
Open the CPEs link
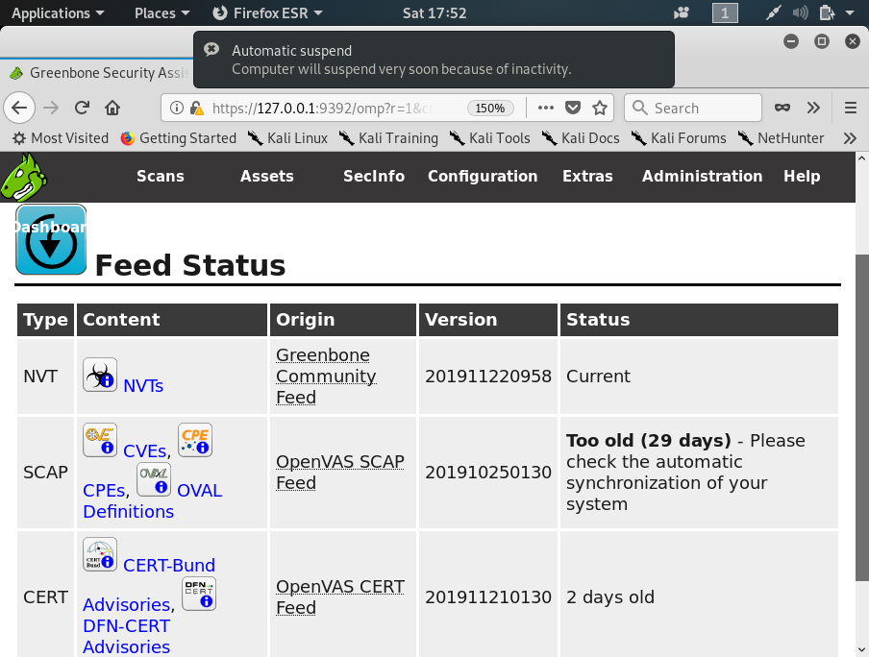coord(104,490)
